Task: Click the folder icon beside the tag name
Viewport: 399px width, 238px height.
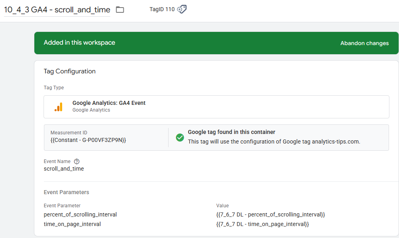Action: pyautogui.click(x=120, y=10)
